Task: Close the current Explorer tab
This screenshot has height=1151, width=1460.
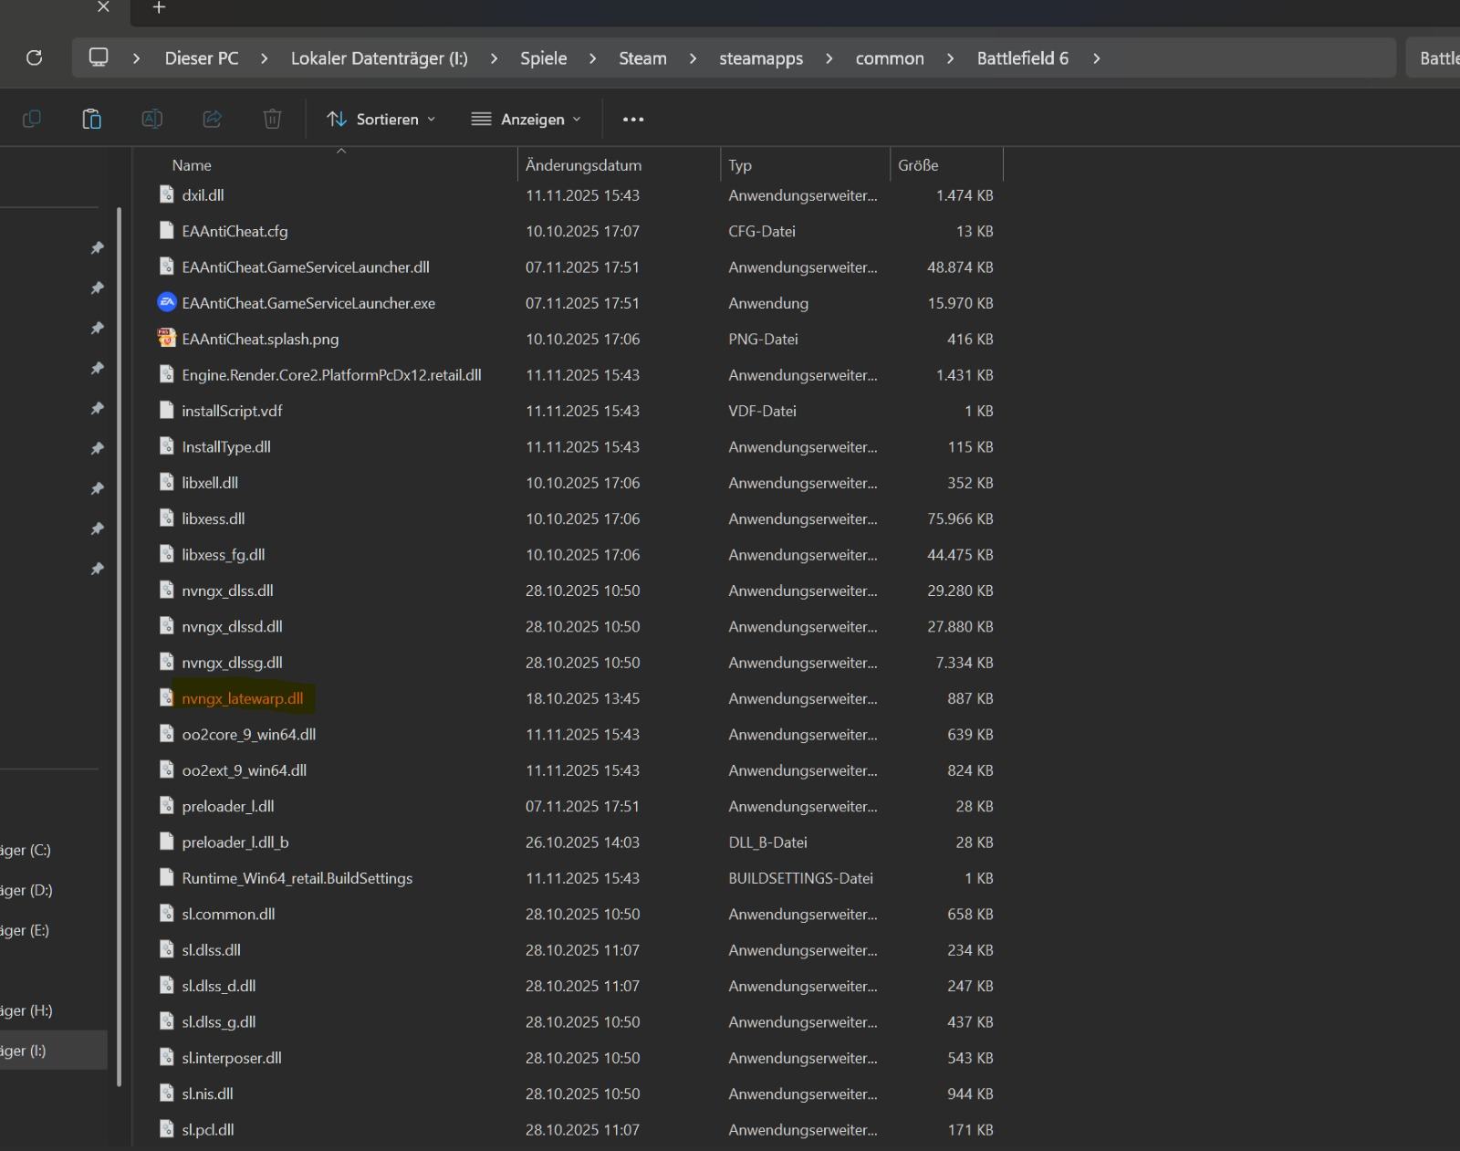Action: click(103, 7)
